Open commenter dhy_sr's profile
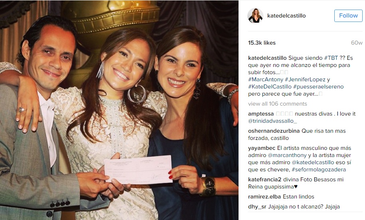 click(x=257, y=206)
